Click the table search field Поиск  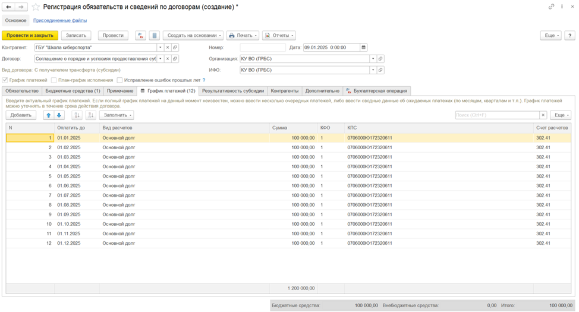tap(497, 115)
